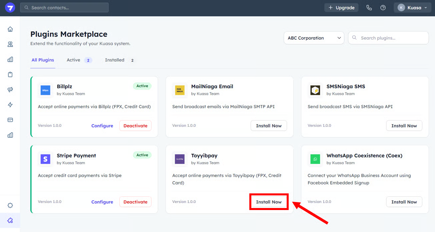Open the megaphone broadcast icon
The width and height of the screenshot is (435, 232).
[10, 90]
